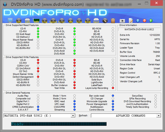
Task: Click the computer monitor toolbar icon
Action: coord(10,21)
